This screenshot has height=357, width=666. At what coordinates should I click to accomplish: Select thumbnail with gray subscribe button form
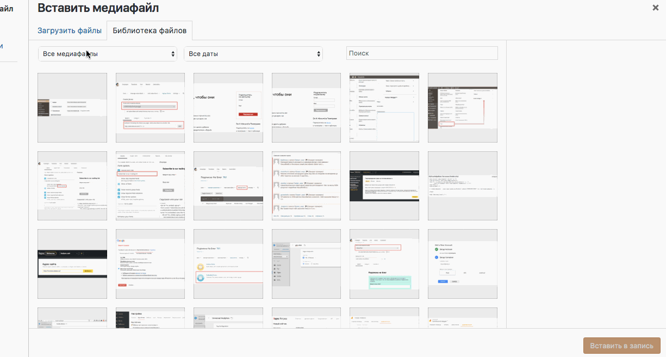[307, 108]
